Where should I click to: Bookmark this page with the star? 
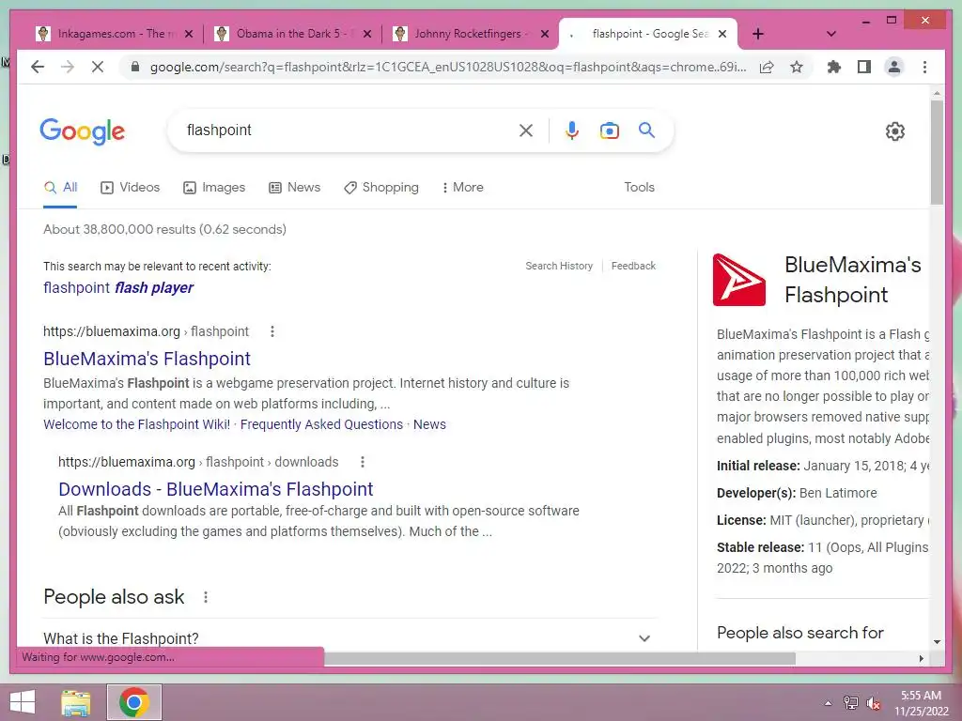pyautogui.click(x=797, y=67)
